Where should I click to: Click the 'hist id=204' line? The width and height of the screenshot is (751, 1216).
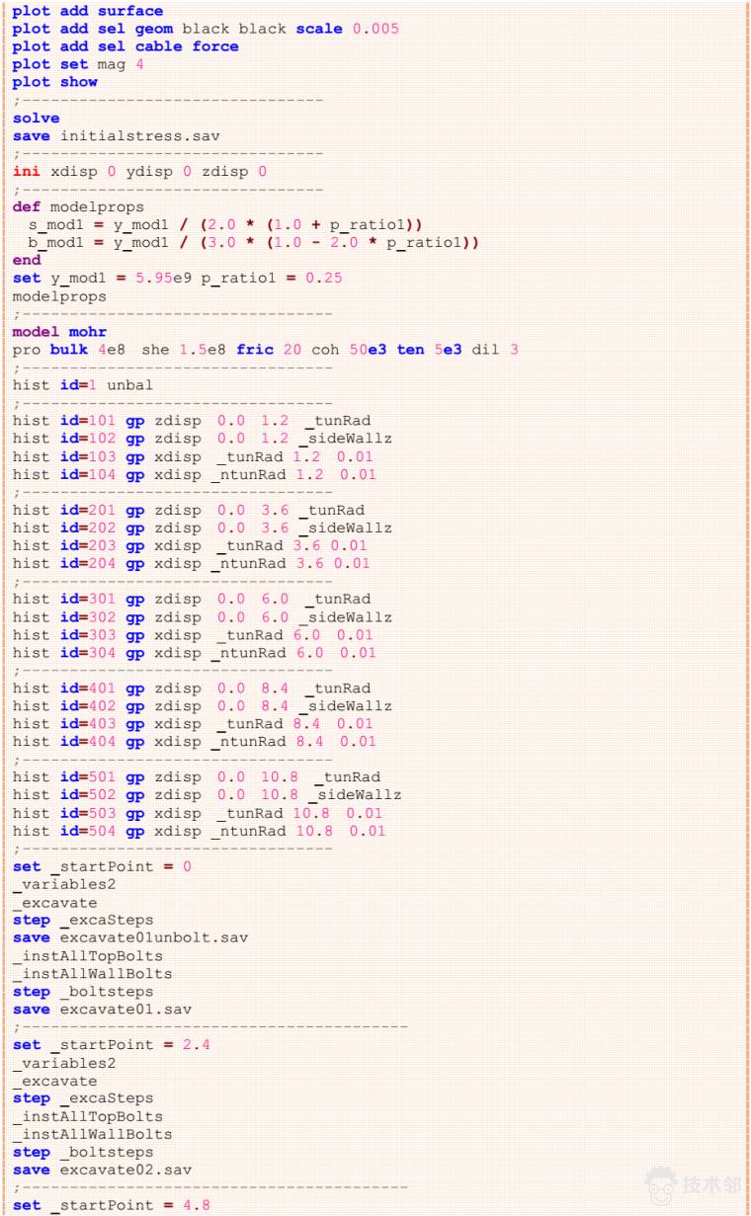192,563
